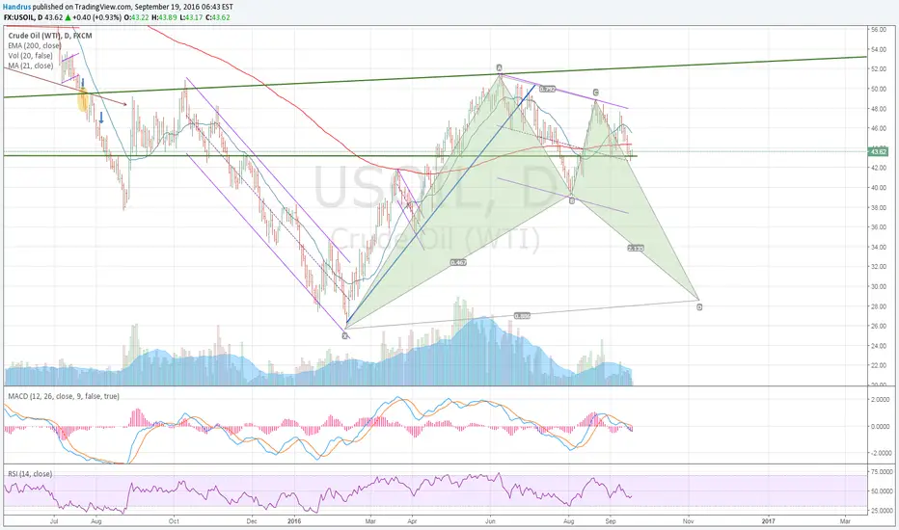Click the Apr date axis label
This screenshot has width=899, height=530.
tap(412, 521)
